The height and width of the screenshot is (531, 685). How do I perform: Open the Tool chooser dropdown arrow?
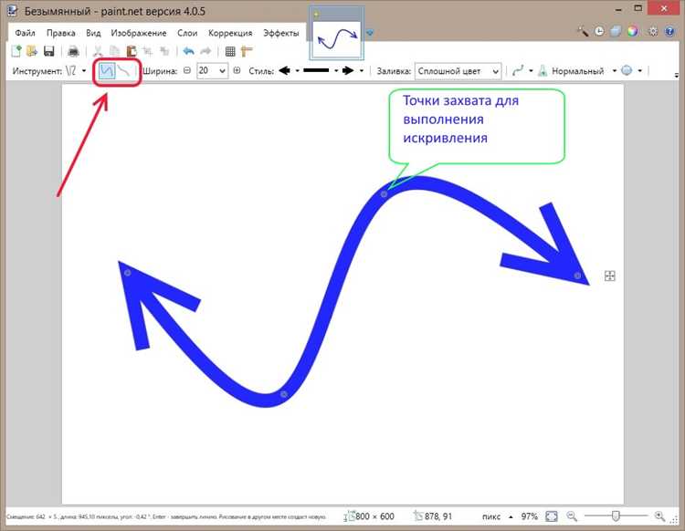[x=84, y=70]
